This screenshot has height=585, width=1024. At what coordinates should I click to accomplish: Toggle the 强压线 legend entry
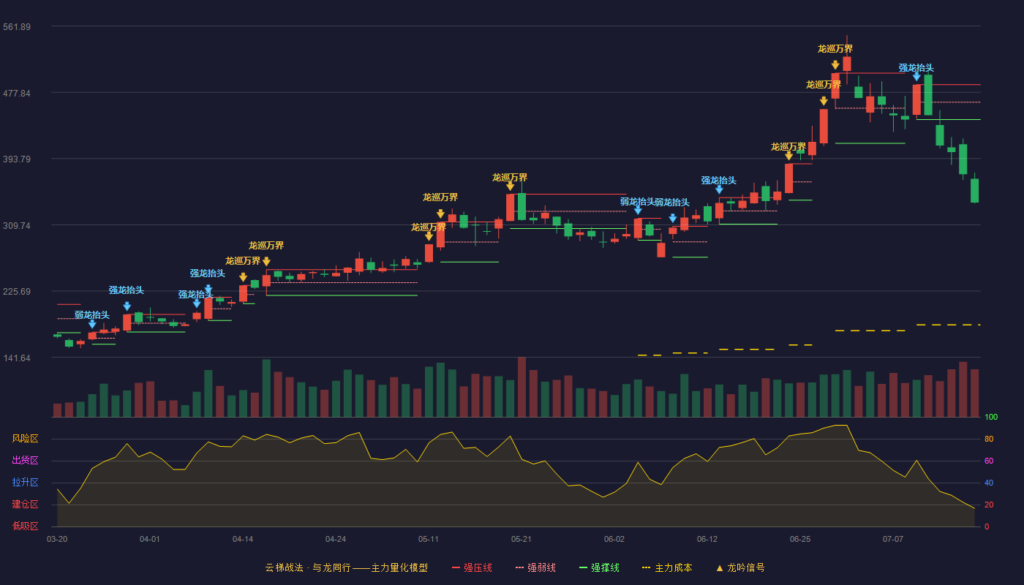(x=472, y=567)
